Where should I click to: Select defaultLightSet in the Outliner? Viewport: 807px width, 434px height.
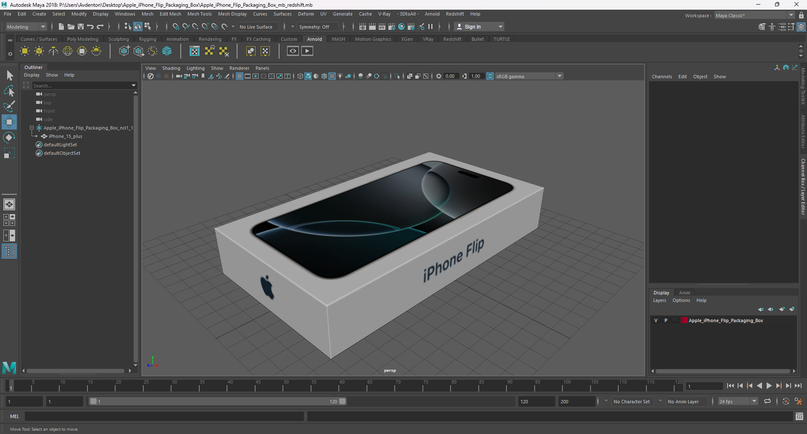click(x=61, y=145)
